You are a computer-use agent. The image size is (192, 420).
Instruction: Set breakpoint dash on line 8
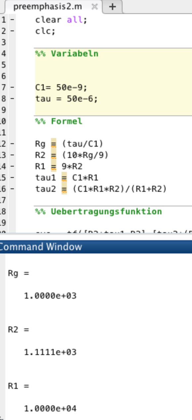pos(12,99)
